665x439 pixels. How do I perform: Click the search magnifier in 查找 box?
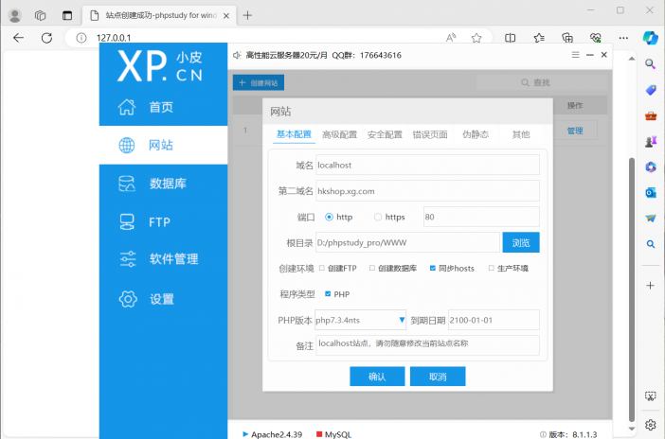coord(525,82)
